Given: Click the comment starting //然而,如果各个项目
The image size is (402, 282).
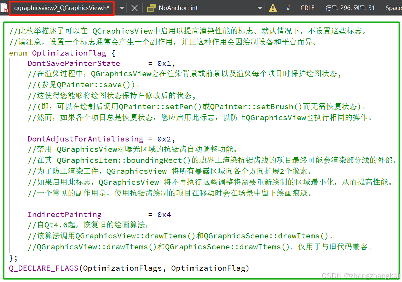Looking at the screenshot, I should pos(200,117).
